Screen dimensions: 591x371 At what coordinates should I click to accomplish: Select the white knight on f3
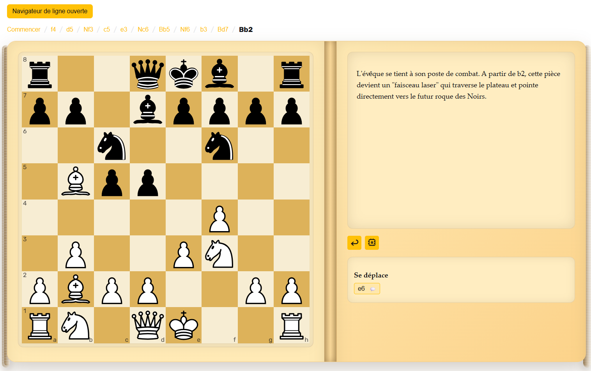[x=219, y=253]
